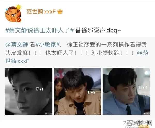Click the orange verified V badge
This screenshot has height=128, width=155.
pyautogui.click(x=19, y=20)
